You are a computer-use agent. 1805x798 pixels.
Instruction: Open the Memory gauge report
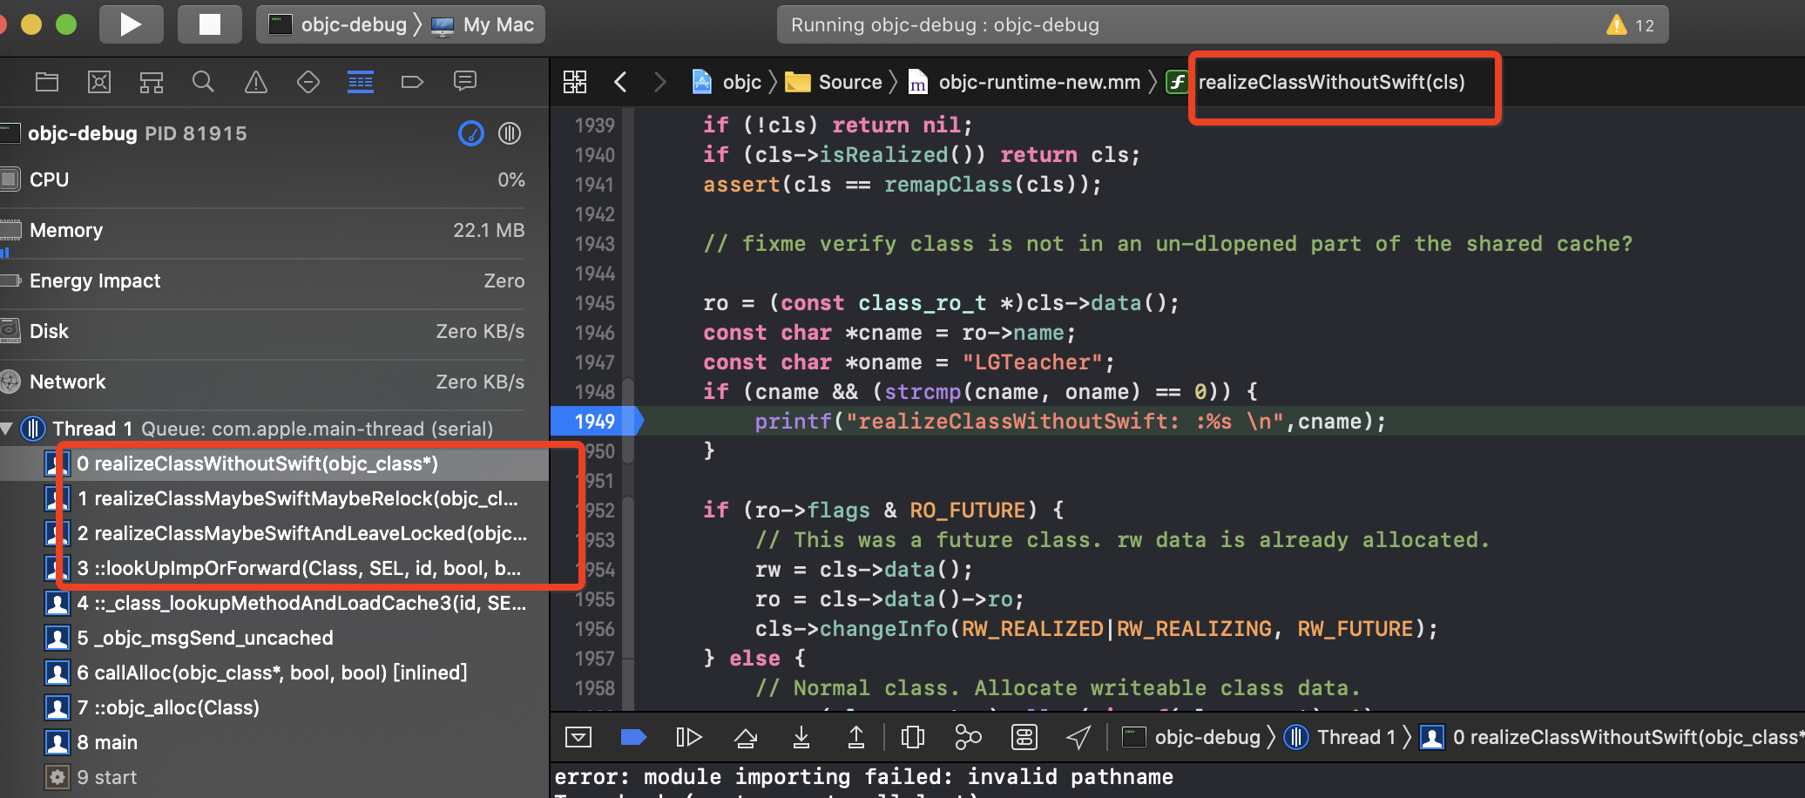pyautogui.click(x=262, y=231)
